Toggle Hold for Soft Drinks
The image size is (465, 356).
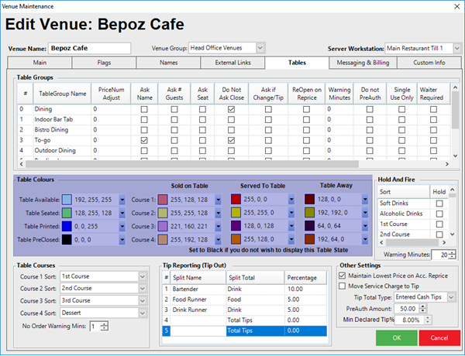tap(439, 204)
